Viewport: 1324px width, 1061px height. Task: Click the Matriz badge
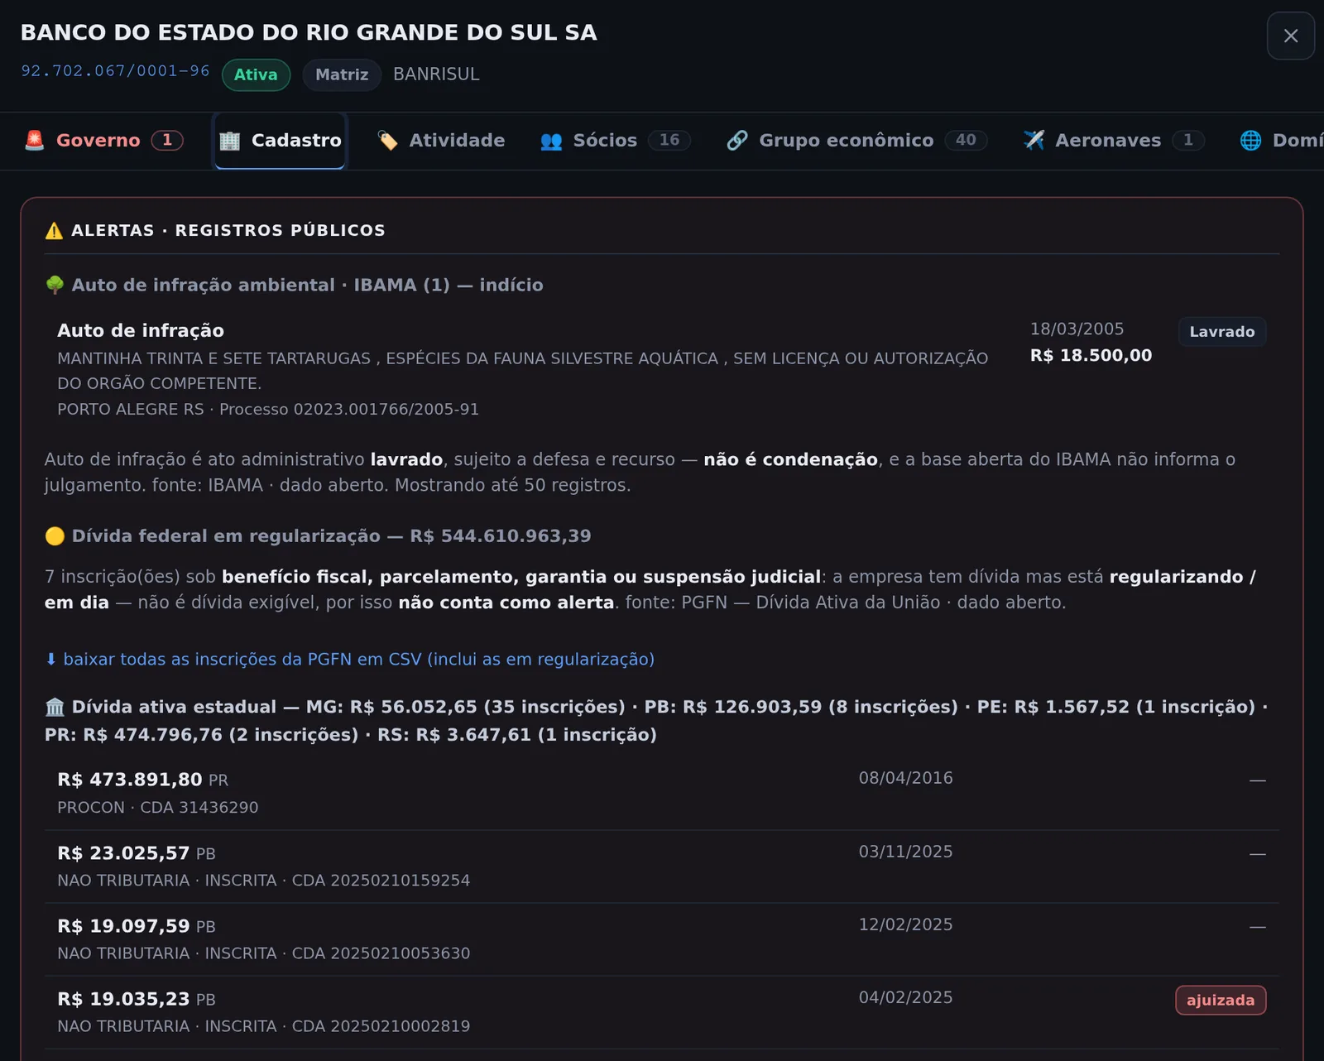[342, 74]
